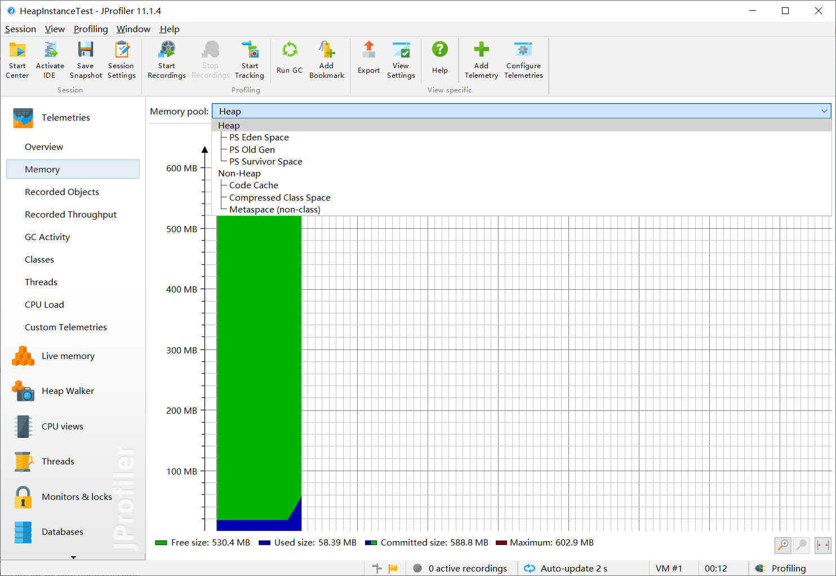Image resolution: width=836 pixels, height=576 pixels.
Task: Click the 00:12 elapsed time
Action: pyautogui.click(x=716, y=568)
